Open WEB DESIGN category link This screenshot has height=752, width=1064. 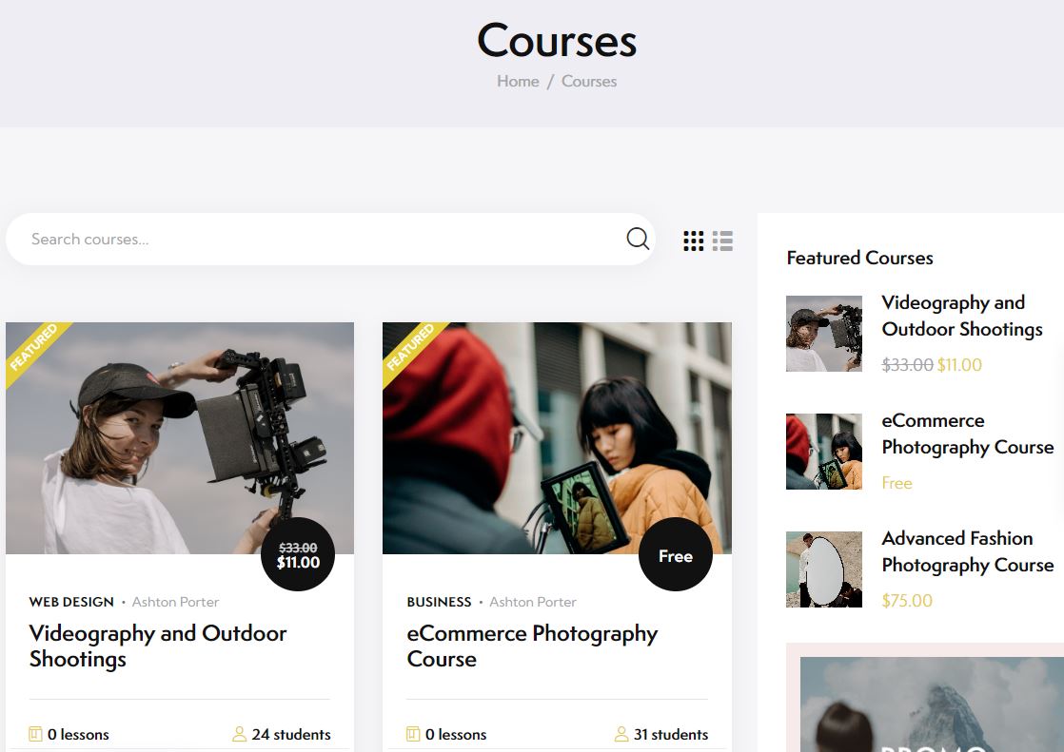point(71,602)
